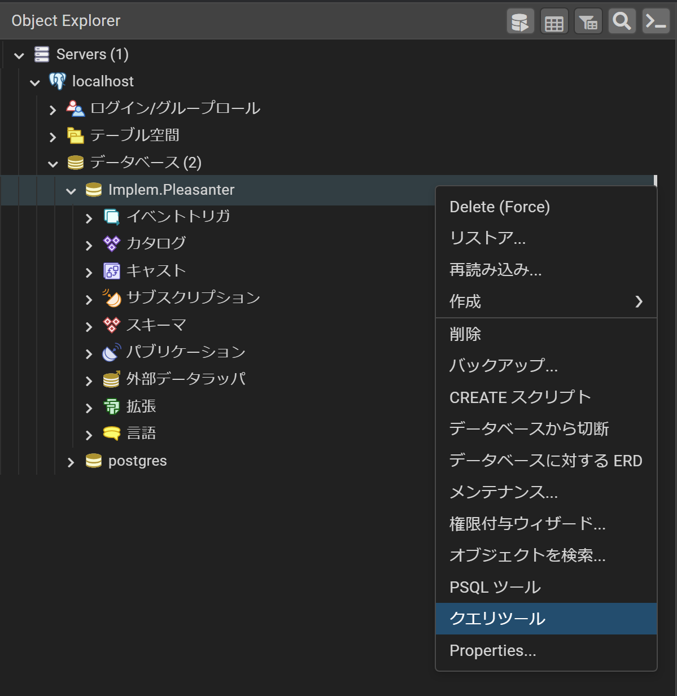Click the 外部データラッパ icon
Viewport: 677px width, 696px height.
click(x=112, y=379)
